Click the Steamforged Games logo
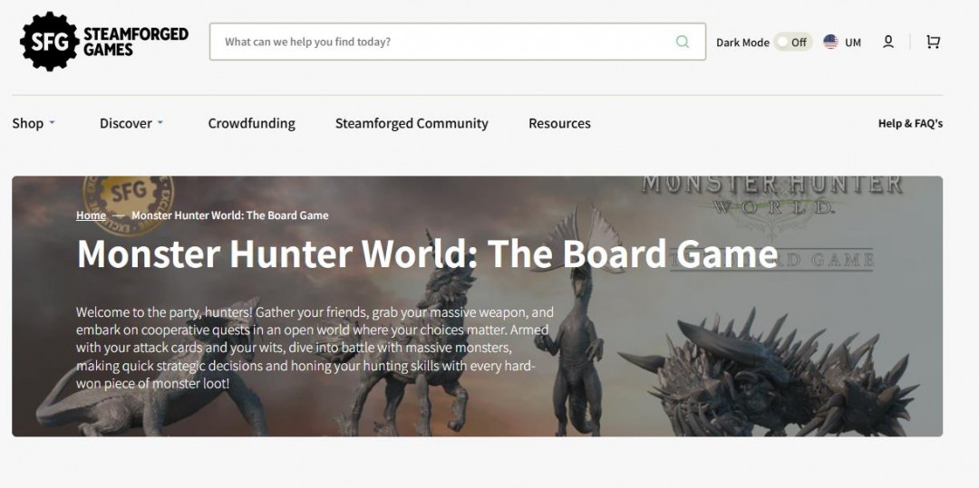This screenshot has height=488, width=979. 104,42
